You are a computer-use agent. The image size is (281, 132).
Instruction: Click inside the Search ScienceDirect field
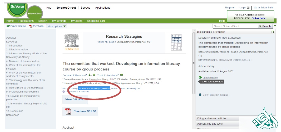(x=235, y=26)
